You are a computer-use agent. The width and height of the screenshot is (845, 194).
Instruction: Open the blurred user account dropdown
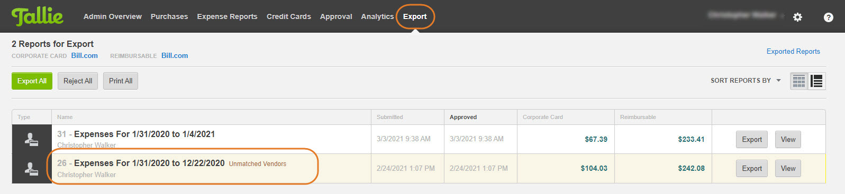pyautogui.click(x=746, y=15)
